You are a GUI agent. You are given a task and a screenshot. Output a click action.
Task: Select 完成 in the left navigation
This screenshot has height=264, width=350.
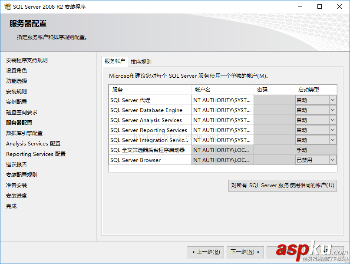pyautogui.click(x=11, y=206)
